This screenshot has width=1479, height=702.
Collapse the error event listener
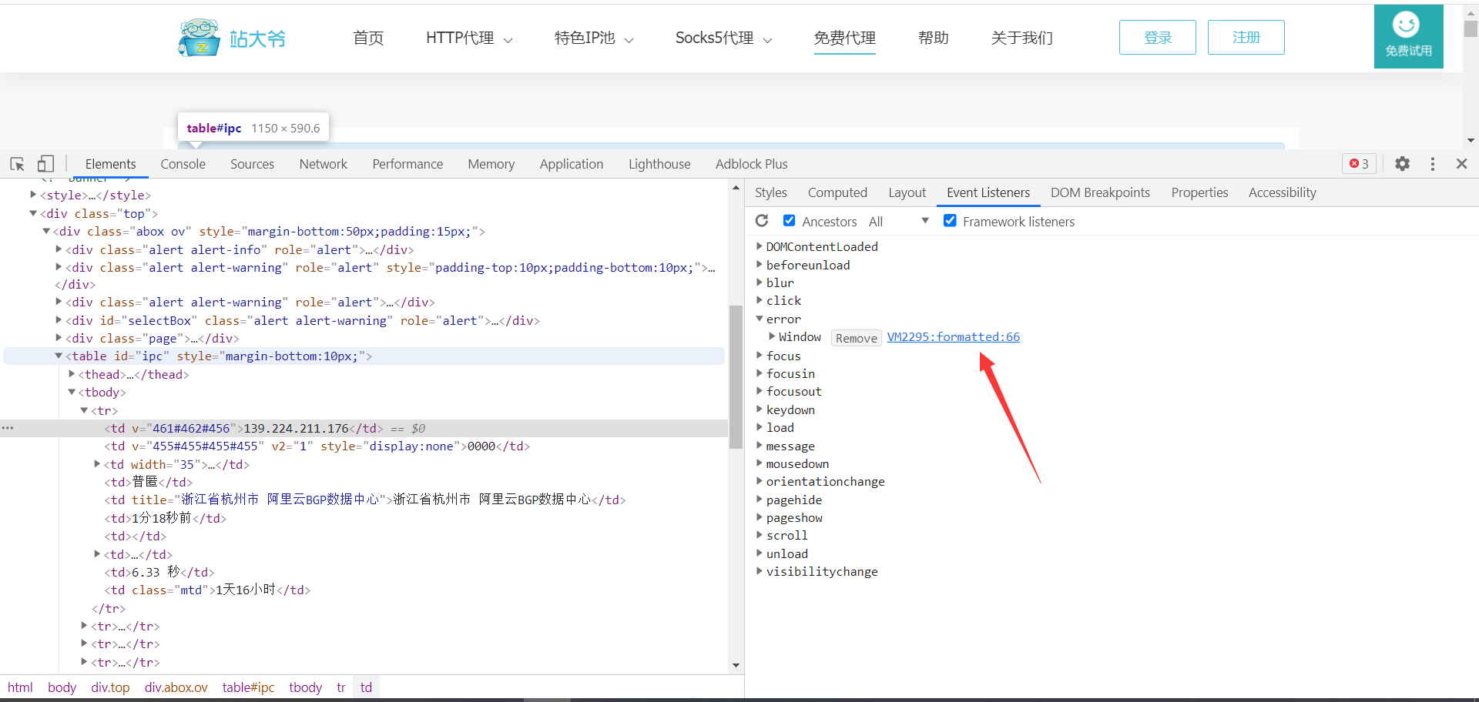(x=760, y=319)
